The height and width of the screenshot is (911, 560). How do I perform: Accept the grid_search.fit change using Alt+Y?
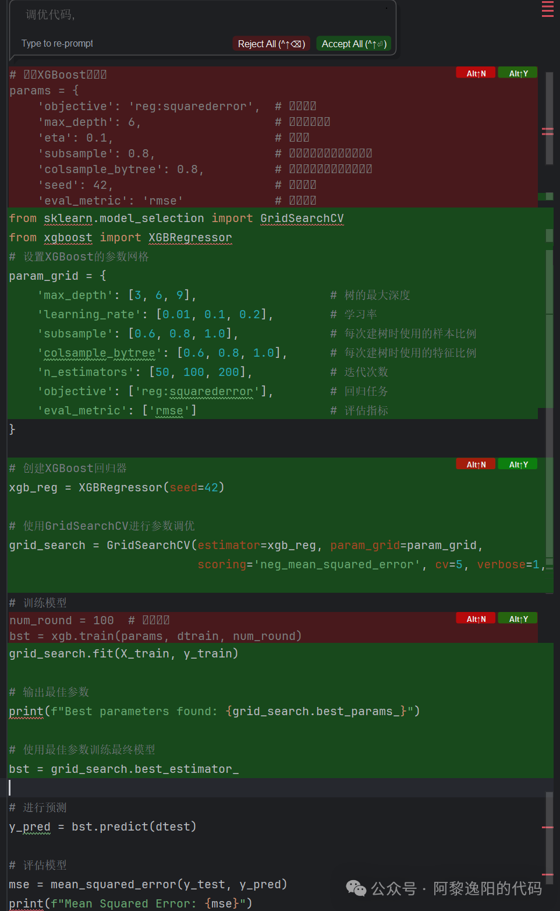click(x=518, y=618)
